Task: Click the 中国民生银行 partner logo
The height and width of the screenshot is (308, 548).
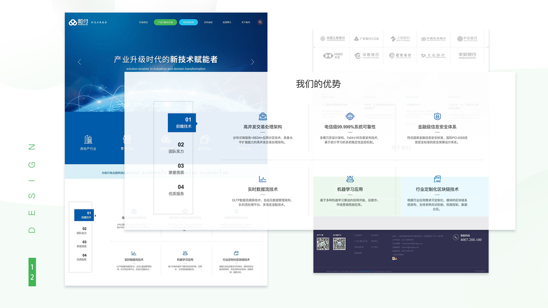Action: [x=433, y=39]
